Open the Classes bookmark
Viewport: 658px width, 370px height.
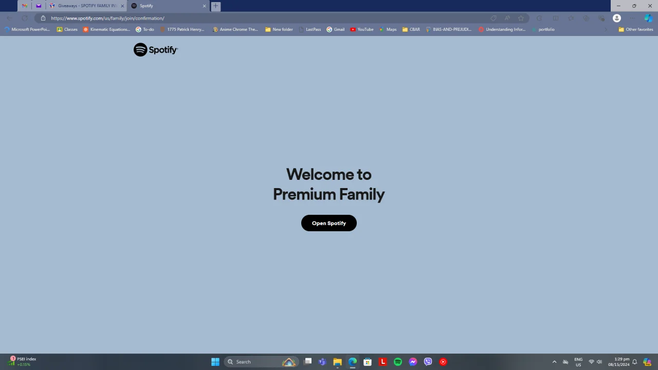click(67, 29)
